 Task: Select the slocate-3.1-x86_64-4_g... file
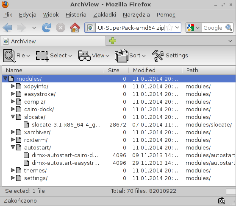click(66, 125)
